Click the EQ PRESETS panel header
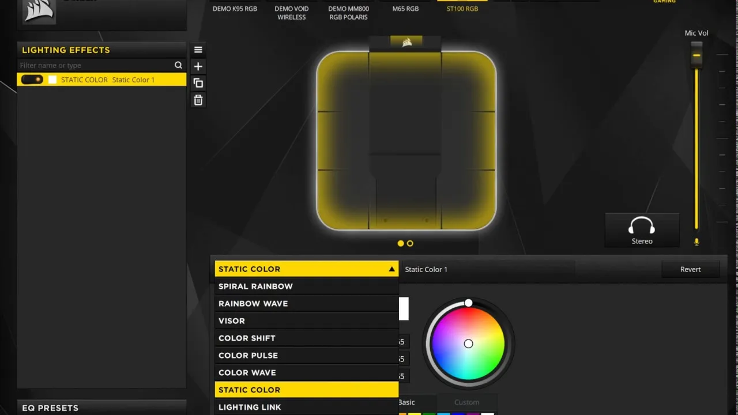 click(x=101, y=408)
